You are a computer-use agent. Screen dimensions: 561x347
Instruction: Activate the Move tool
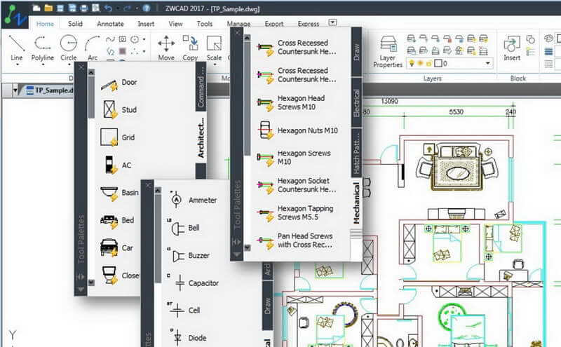click(x=166, y=47)
